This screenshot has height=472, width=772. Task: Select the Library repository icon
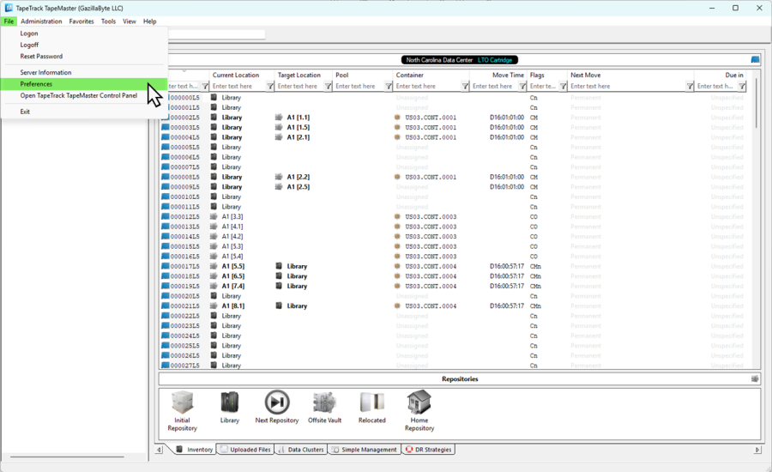click(229, 402)
